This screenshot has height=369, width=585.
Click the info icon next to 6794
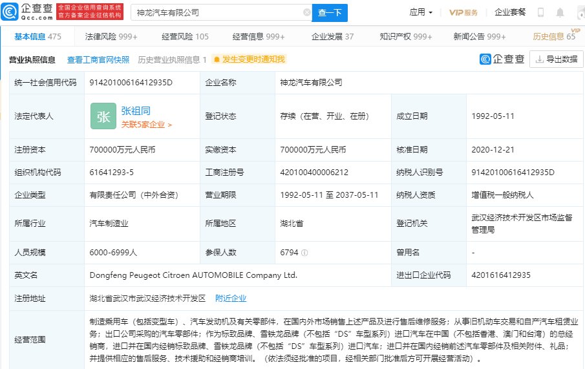coord(304,253)
